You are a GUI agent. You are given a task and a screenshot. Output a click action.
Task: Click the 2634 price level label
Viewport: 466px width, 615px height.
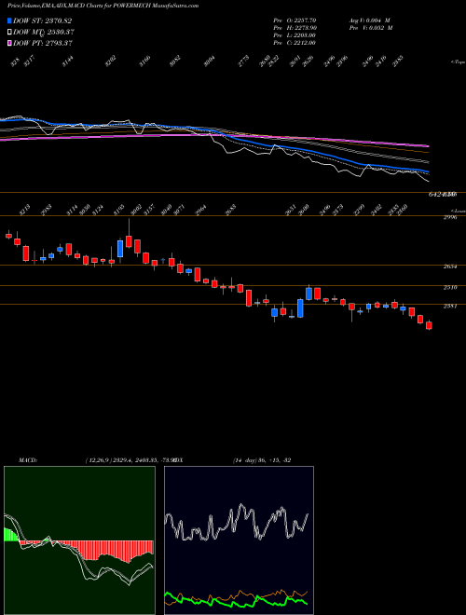point(450,267)
